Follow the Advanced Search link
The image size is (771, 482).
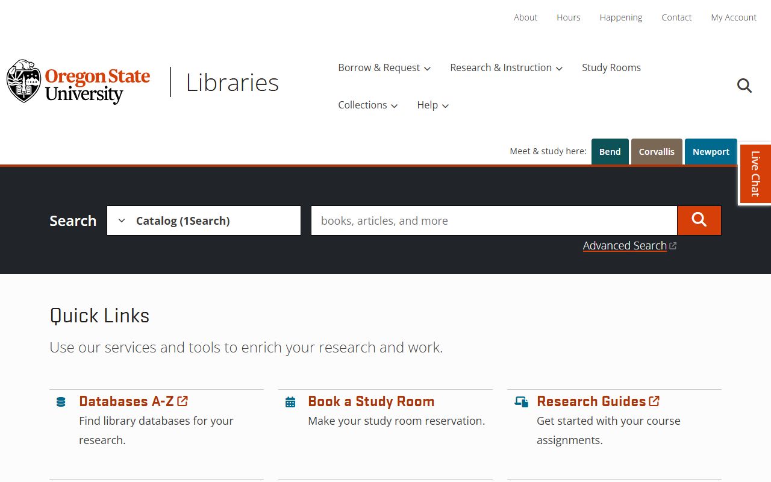point(625,246)
